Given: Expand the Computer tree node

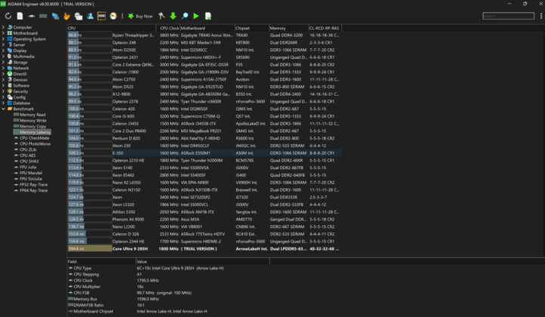Looking at the screenshot, I should click(x=3, y=27).
